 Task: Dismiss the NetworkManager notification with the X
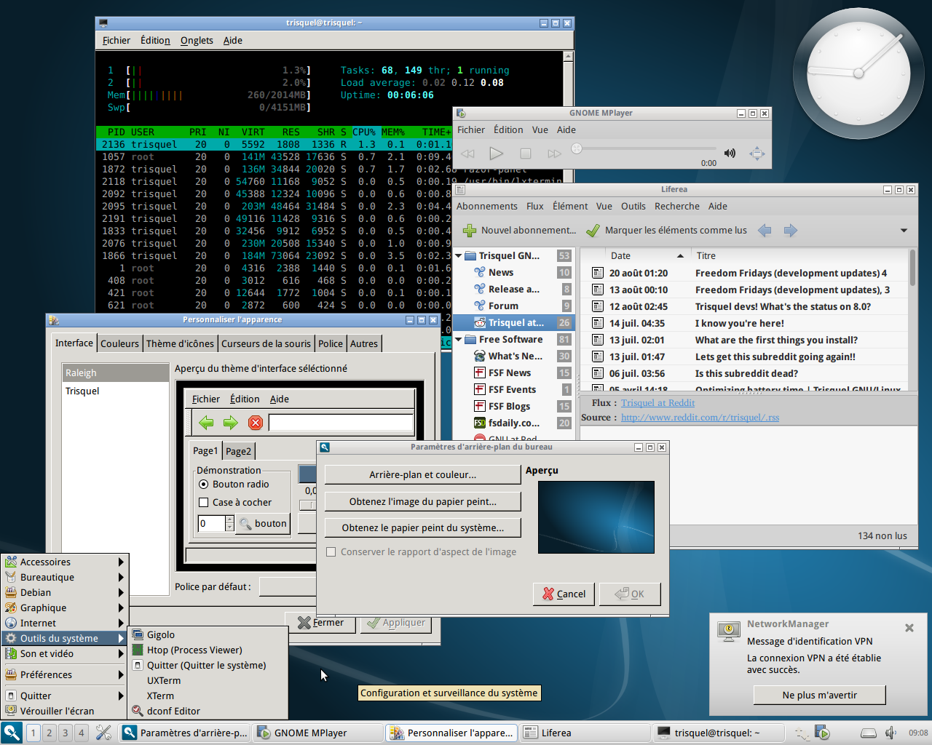pyautogui.click(x=909, y=628)
